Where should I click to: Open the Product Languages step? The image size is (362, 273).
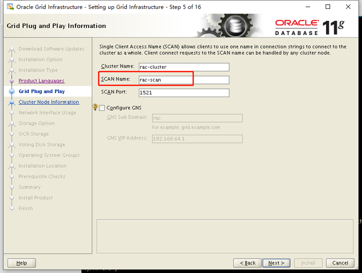[x=41, y=81]
